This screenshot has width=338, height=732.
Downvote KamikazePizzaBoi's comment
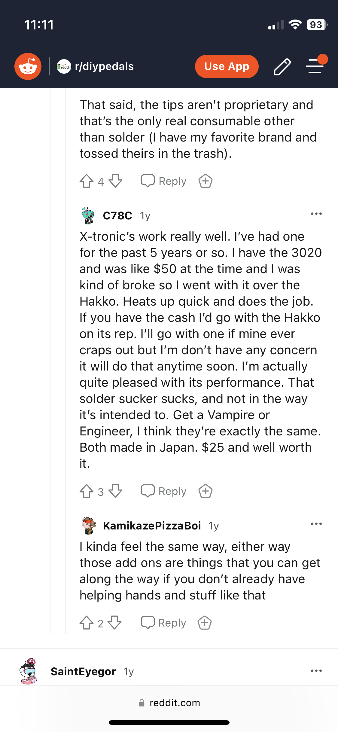pos(115,623)
